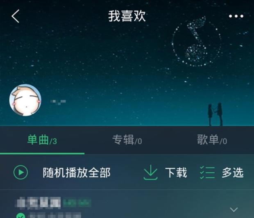Switch to the 歌单/0 tab
Image resolution: width=254 pixels, height=218 pixels.
pos(212,140)
